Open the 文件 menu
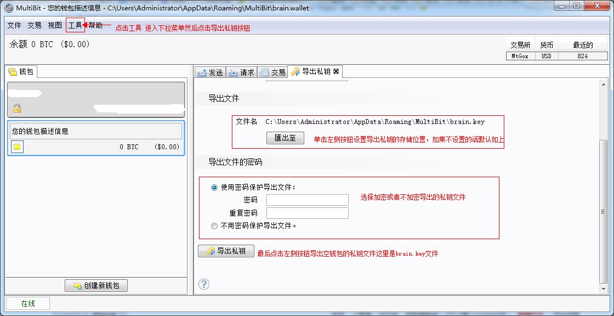Viewport: 614px width, 316px height. click(x=14, y=25)
